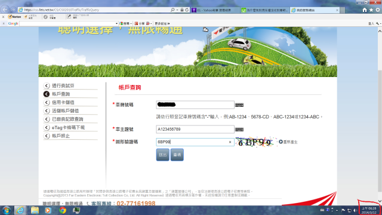Open 信用卡儲值 in the side menu
This screenshot has height=215, width=382.
[63, 102]
